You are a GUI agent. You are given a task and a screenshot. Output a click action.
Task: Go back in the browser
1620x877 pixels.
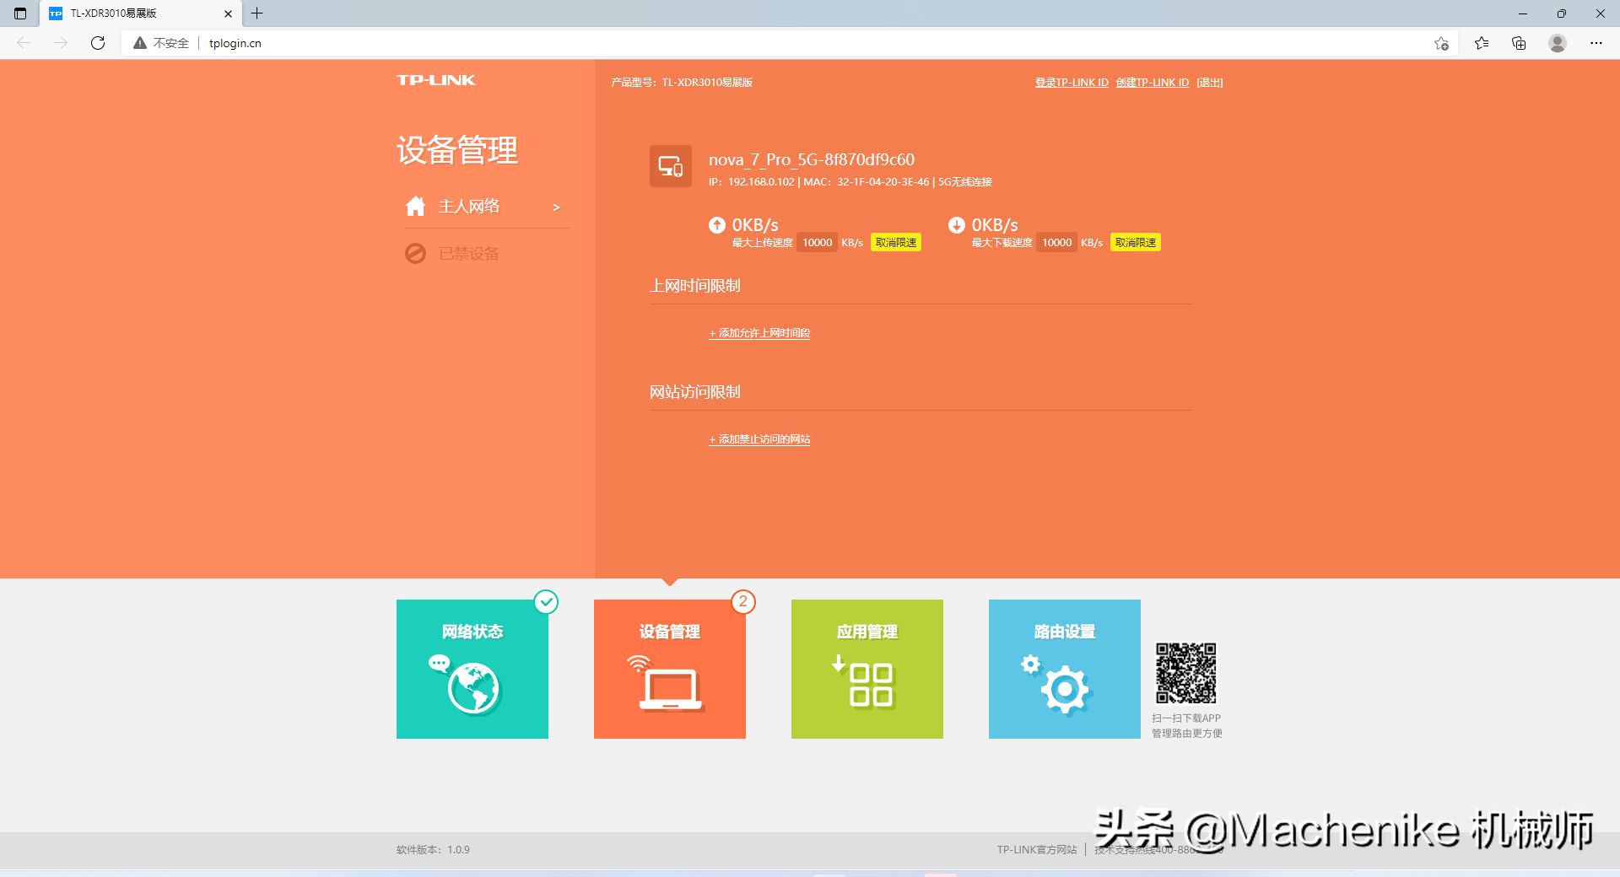click(24, 43)
